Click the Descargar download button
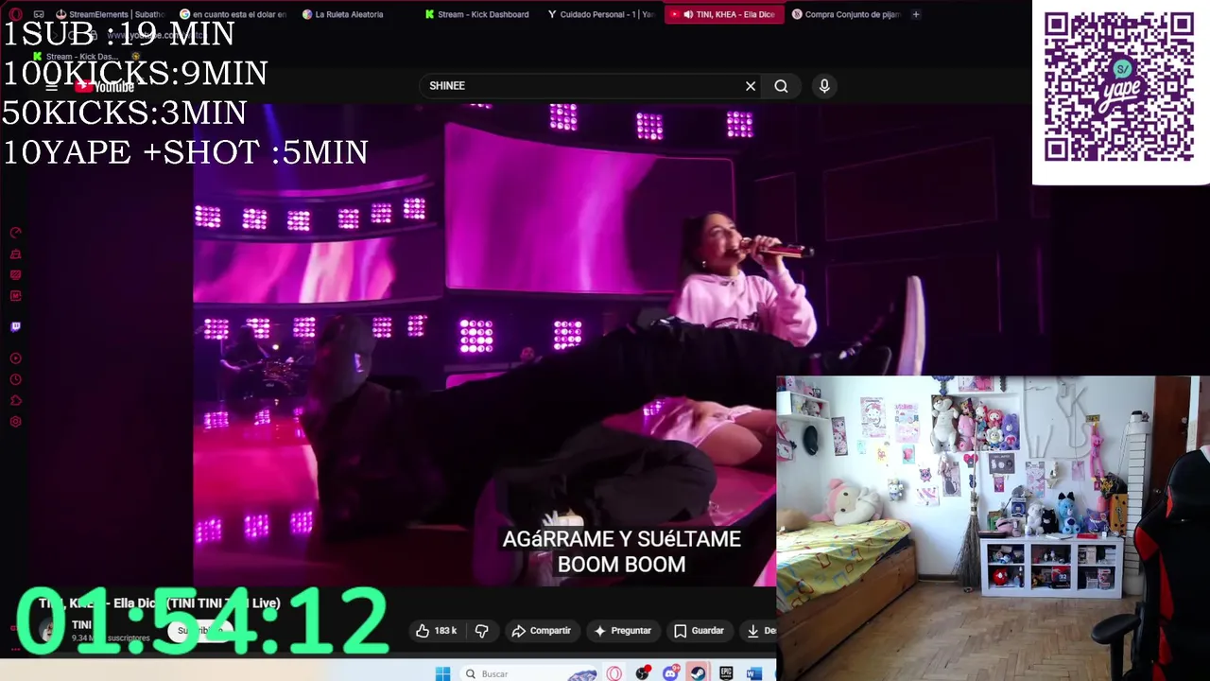This screenshot has height=681, width=1210. (x=759, y=631)
